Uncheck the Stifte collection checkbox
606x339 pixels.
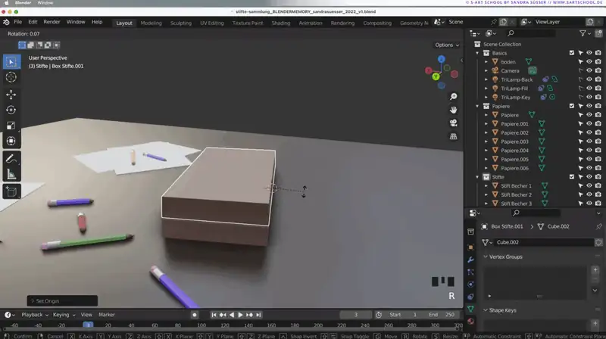[x=572, y=177]
